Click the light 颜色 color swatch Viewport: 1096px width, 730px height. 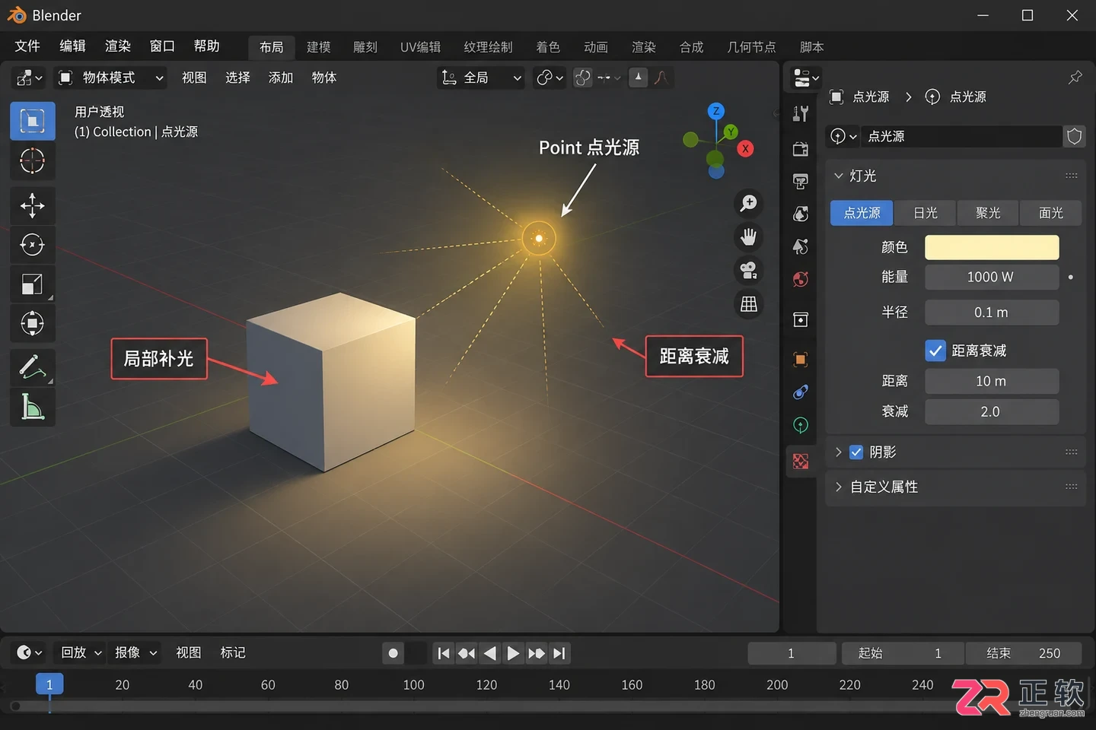click(992, 247)
